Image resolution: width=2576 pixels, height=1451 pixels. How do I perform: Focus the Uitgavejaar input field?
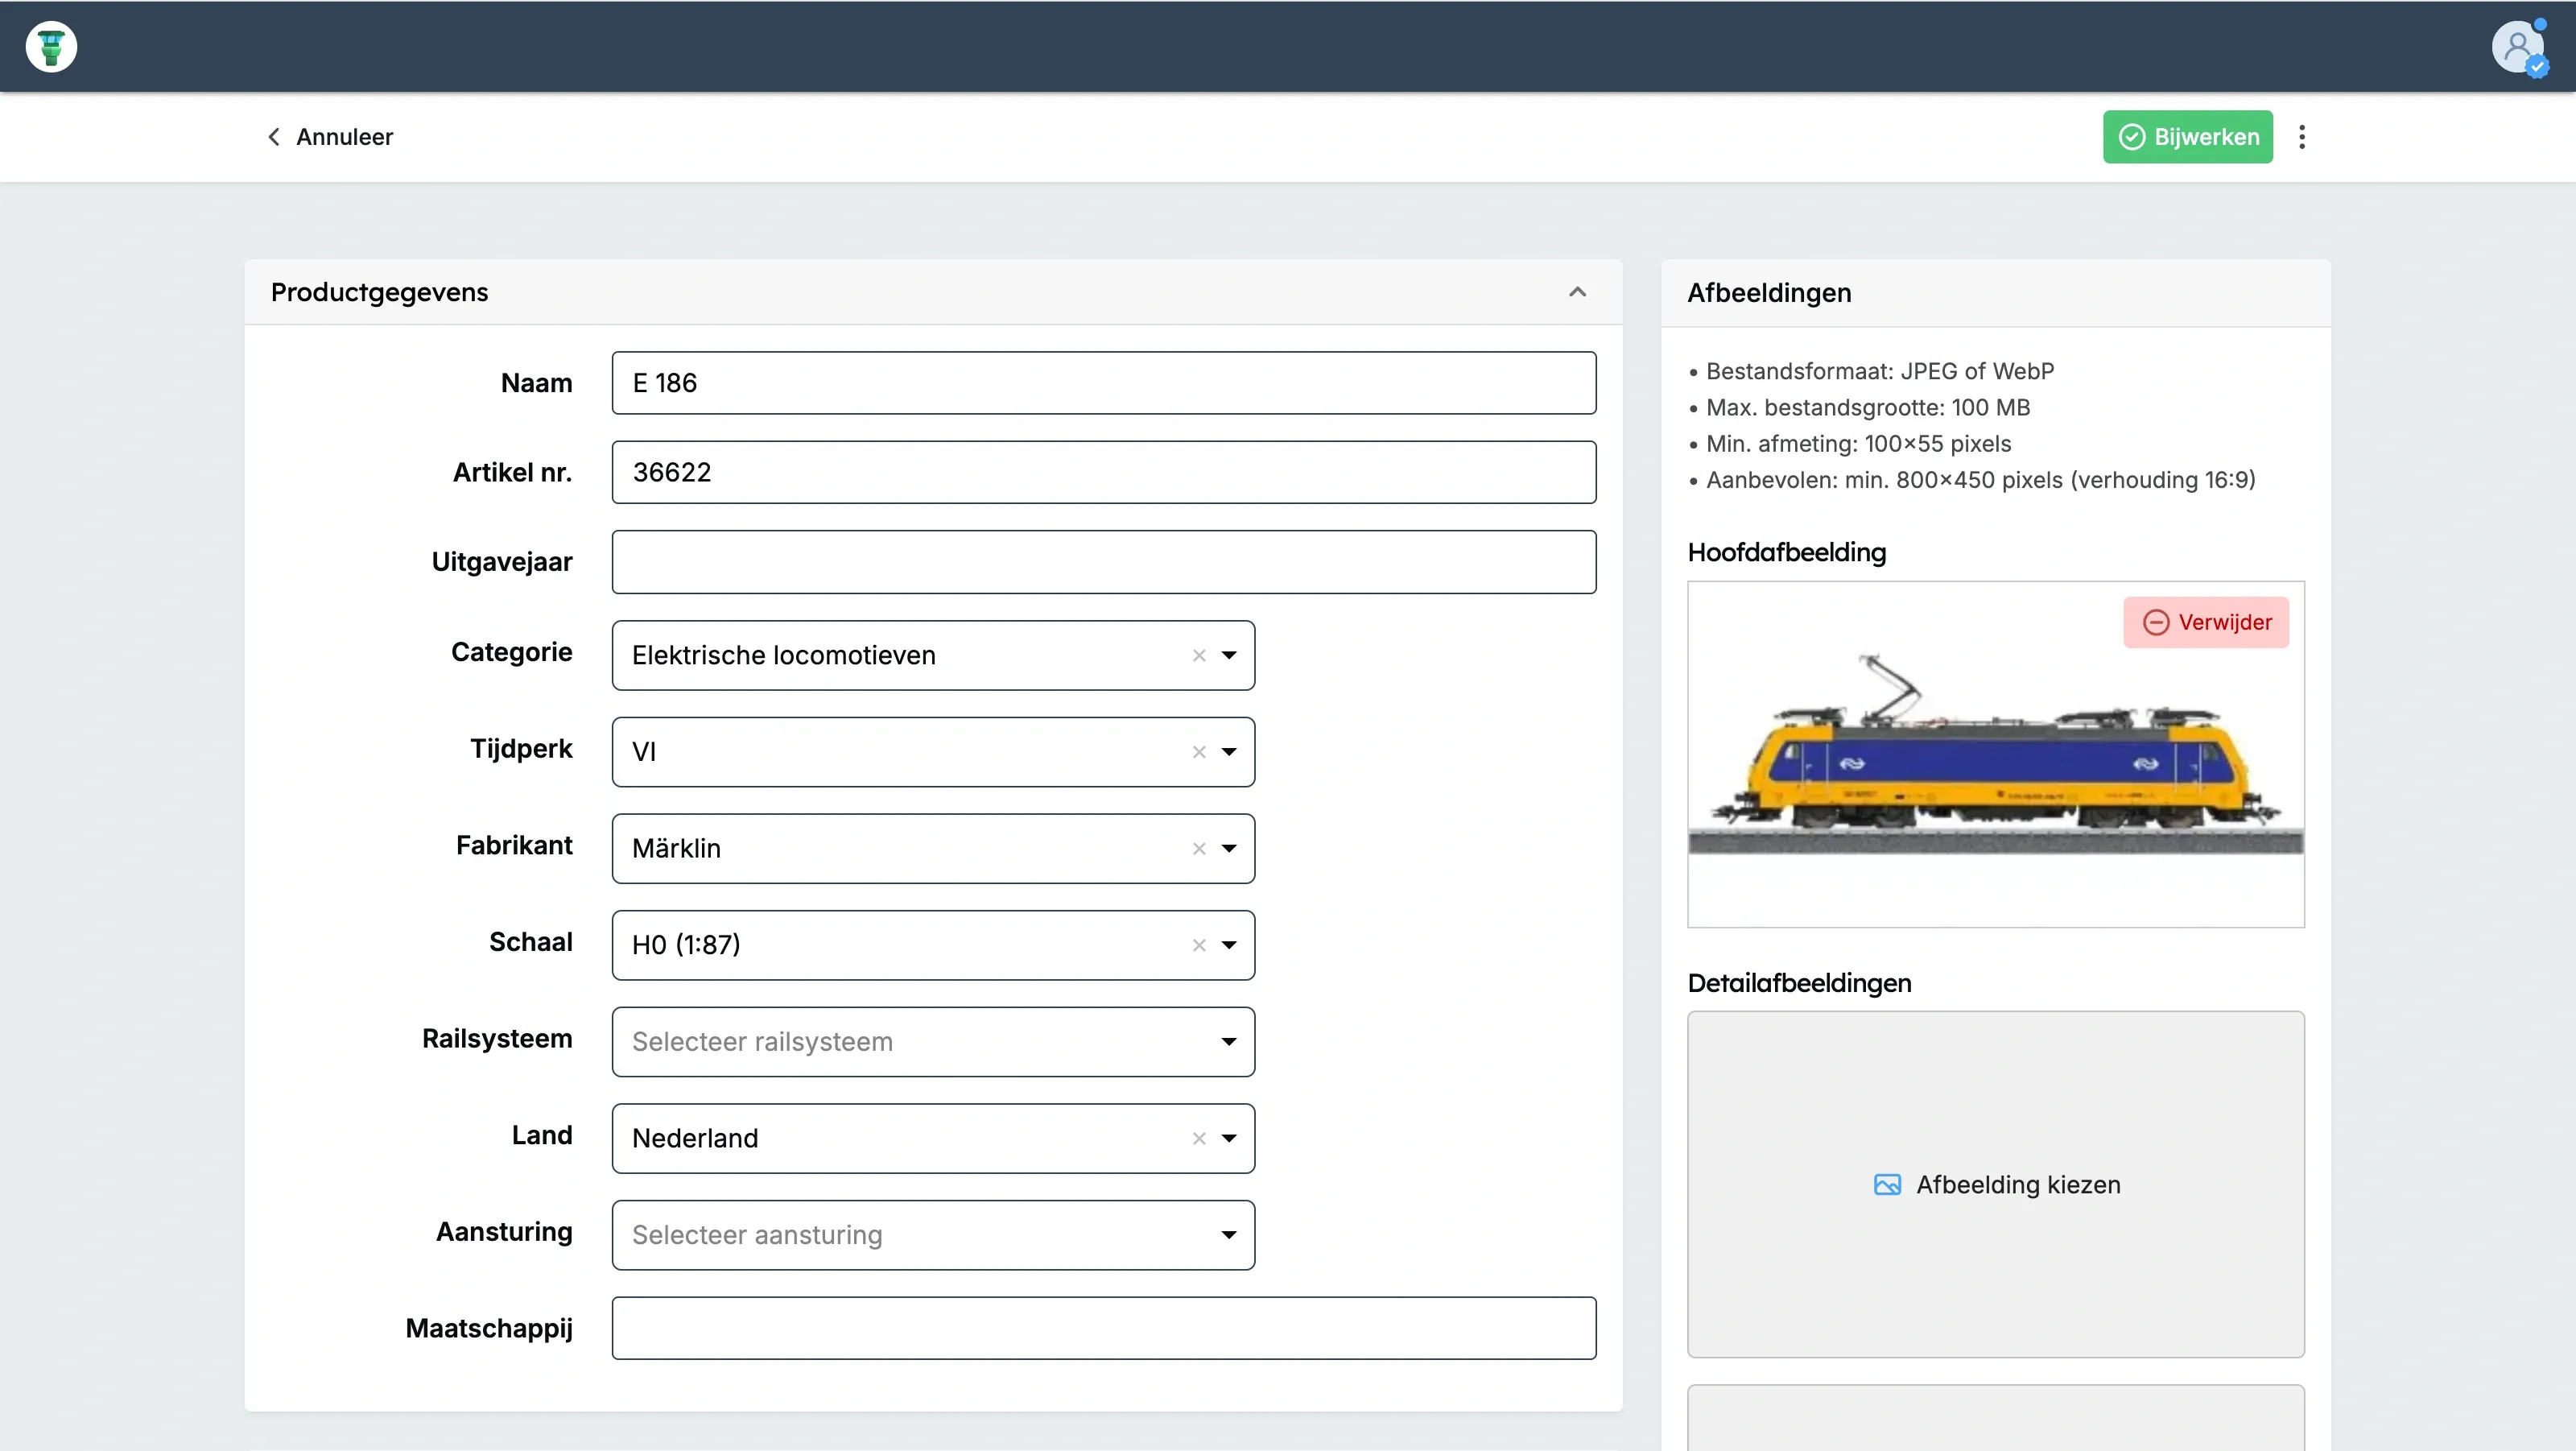[1103, 562]
